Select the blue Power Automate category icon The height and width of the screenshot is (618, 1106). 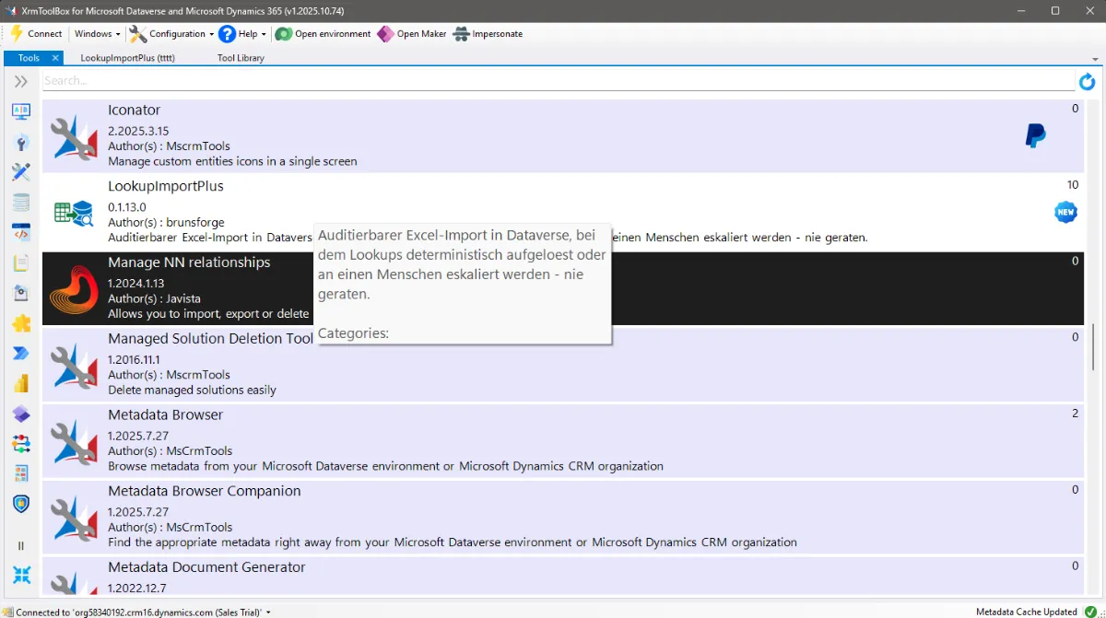[21, 353]
